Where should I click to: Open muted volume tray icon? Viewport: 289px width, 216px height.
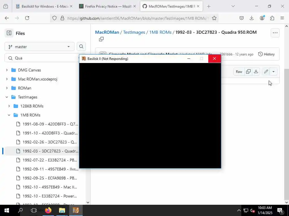(x=252, y=210)
